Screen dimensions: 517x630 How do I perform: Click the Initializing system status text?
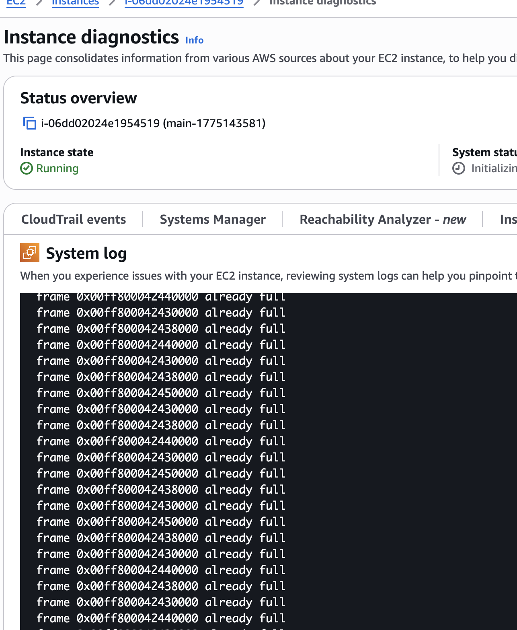pos(494,168)
